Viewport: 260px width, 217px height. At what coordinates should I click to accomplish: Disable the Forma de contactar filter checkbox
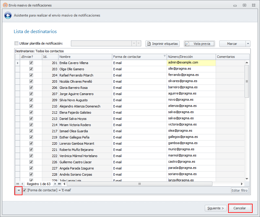(x=25, y=190)
